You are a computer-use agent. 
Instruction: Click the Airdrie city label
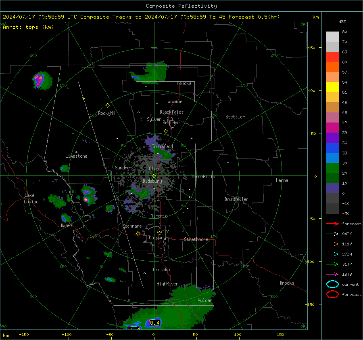[x=159, y=216]
